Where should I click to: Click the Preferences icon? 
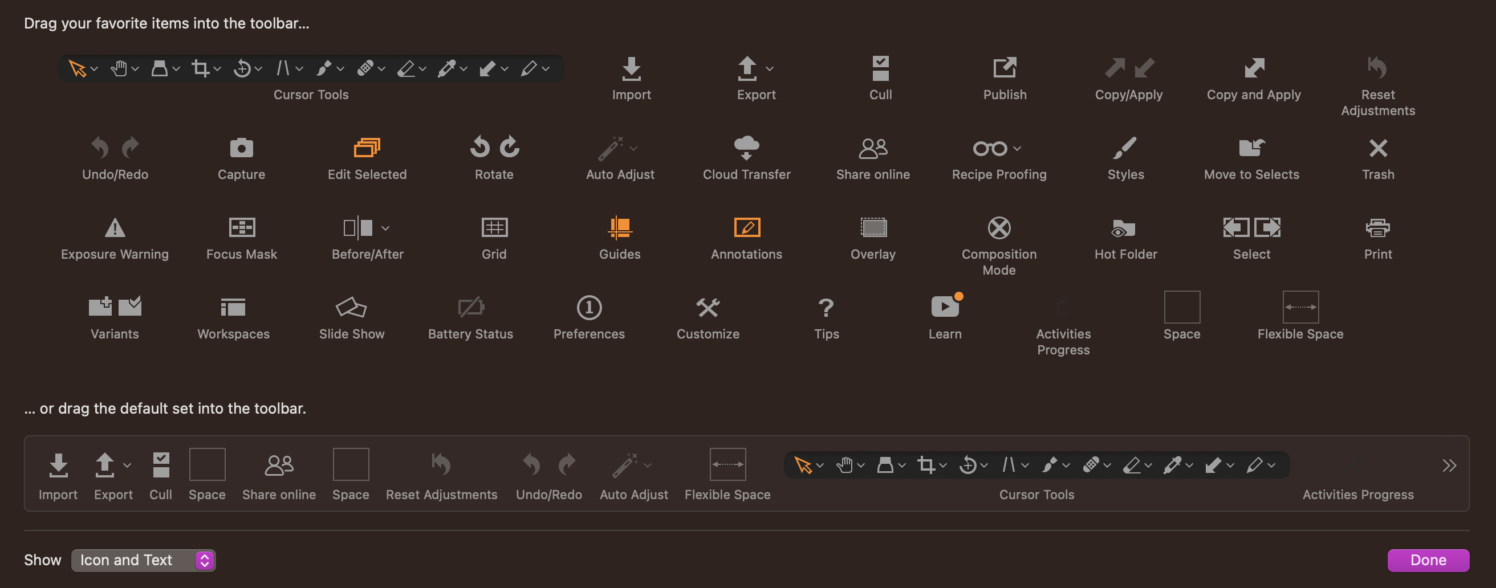point(589,307)
